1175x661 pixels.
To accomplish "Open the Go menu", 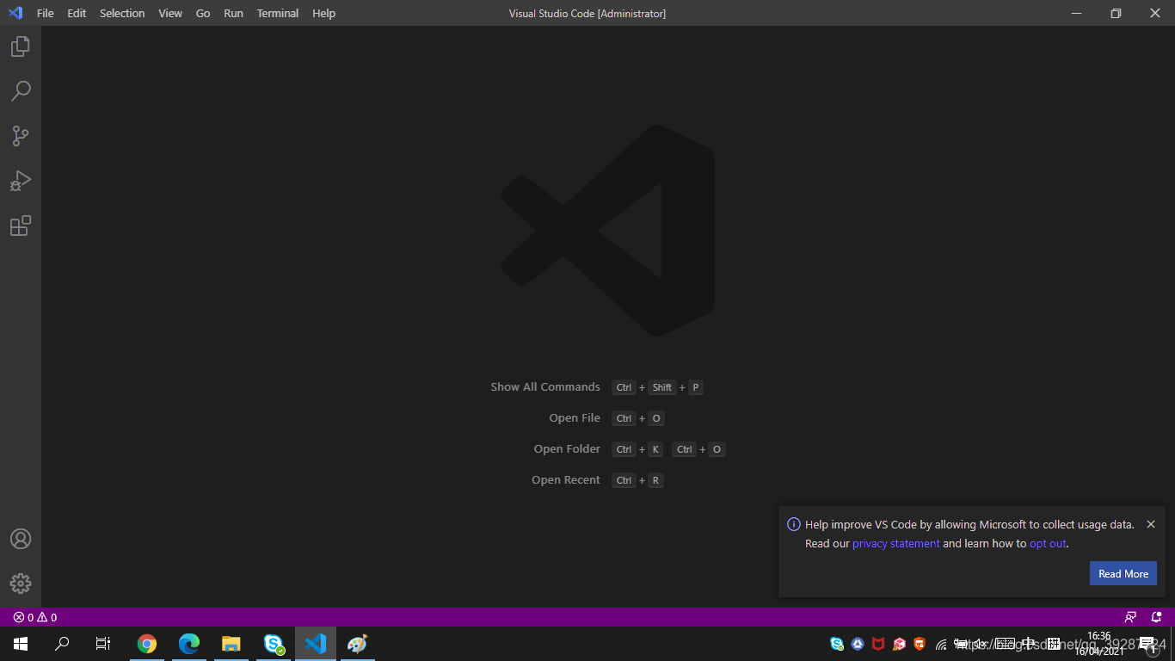I will pos(203,13).
